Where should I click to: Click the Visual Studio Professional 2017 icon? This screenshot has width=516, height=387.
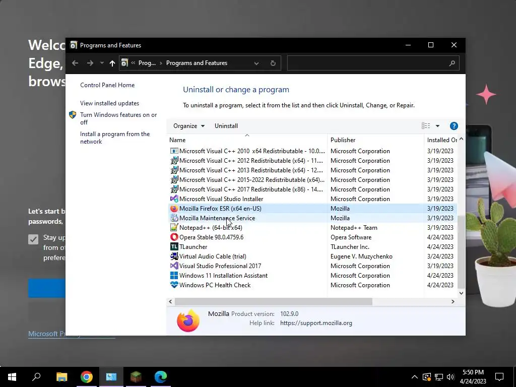[x=174, y=266]
